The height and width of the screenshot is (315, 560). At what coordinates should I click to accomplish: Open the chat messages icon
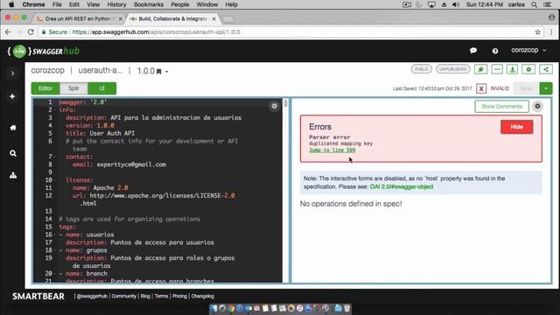(473, 51)
